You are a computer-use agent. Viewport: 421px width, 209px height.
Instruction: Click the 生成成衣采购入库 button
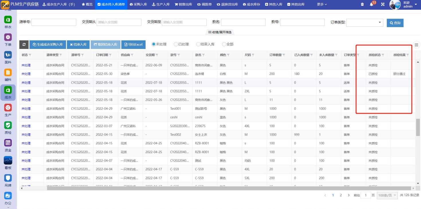point(48,44)
